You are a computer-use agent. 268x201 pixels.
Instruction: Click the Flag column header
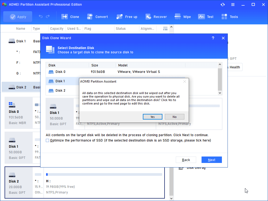pos(88,29)
